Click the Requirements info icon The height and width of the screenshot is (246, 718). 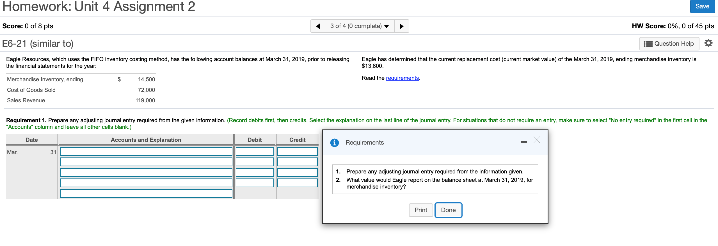click(334, 143)
